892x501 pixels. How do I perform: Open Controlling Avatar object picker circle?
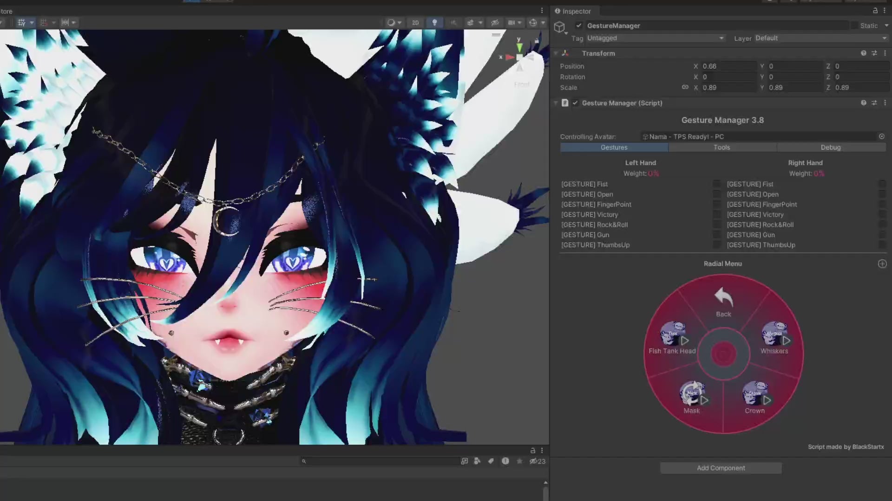coord(881,136)
